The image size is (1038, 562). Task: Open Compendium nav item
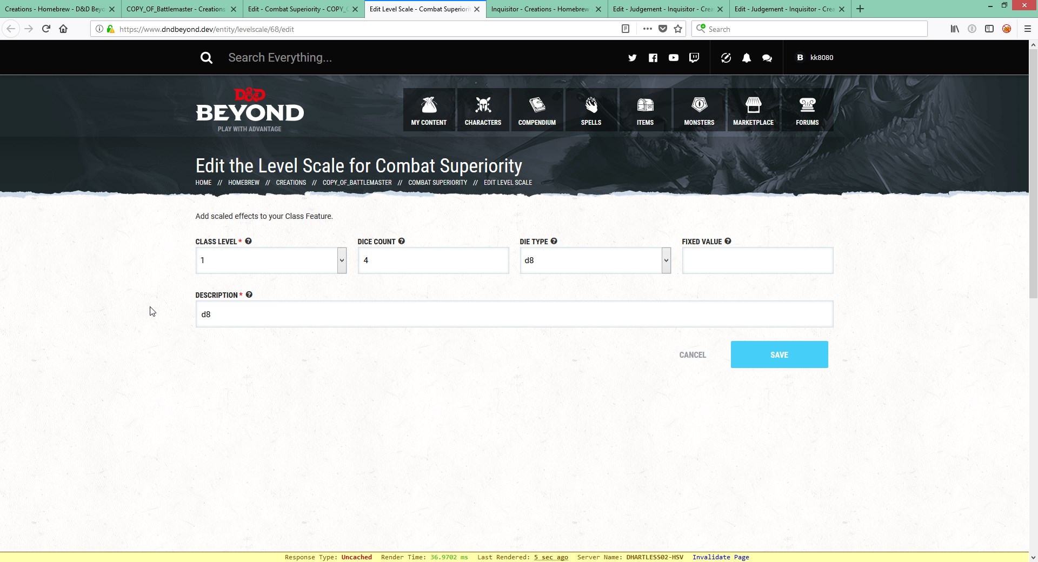[537, 110]
